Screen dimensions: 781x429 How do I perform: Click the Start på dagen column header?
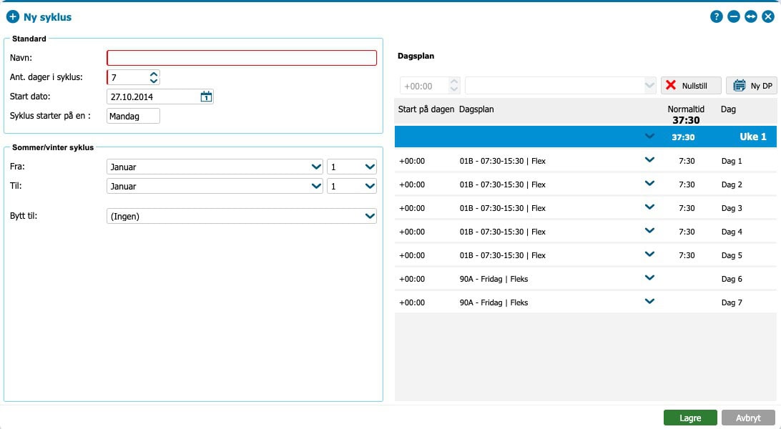click(x=426, y=109)
